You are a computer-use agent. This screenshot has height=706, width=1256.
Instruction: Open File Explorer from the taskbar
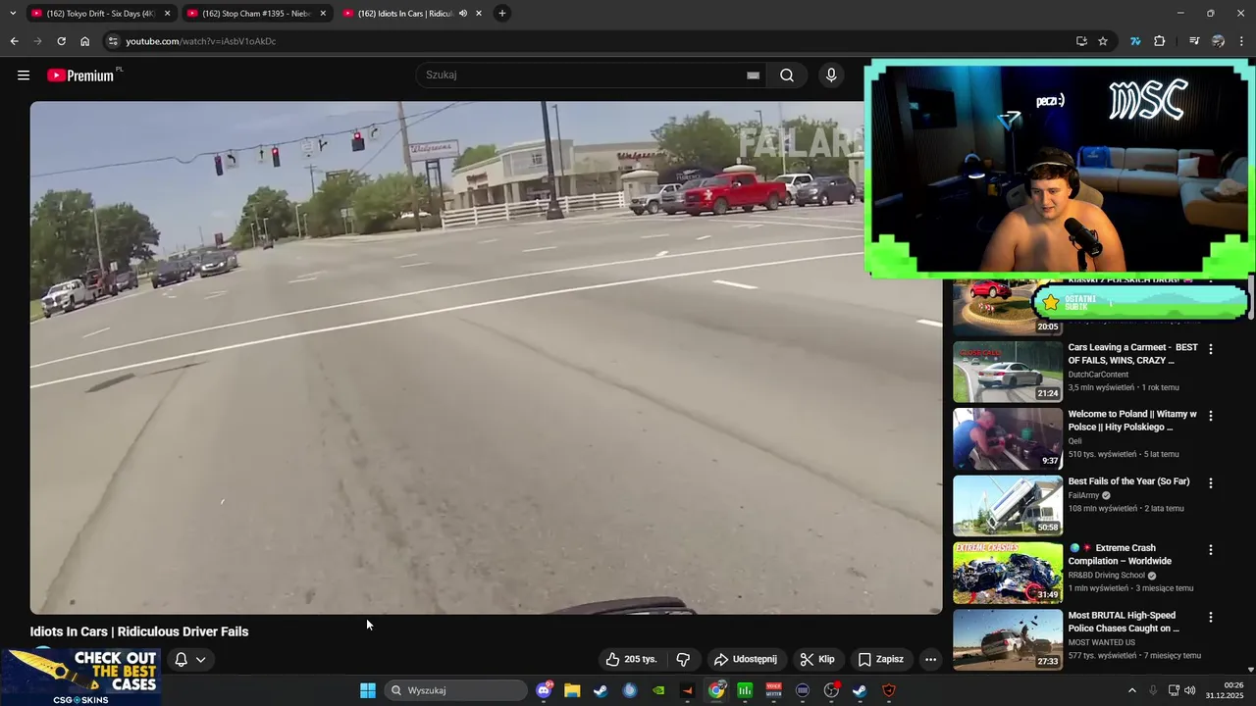(572, 690)
